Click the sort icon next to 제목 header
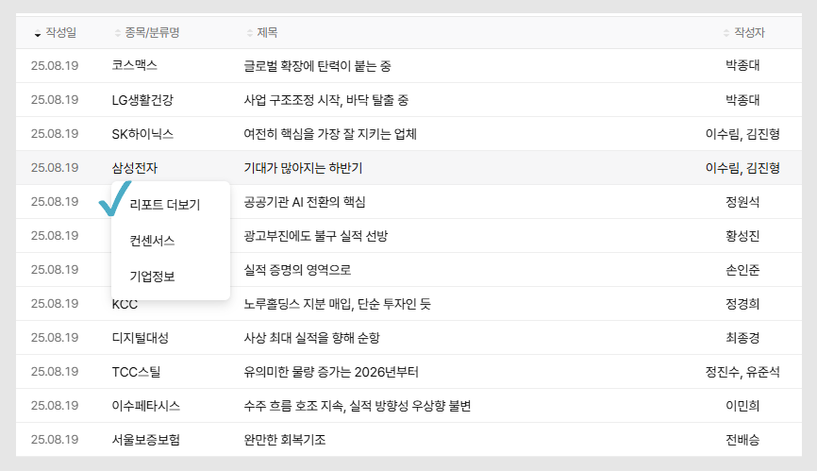The height and width of the screenshot is (471, 817). click(249, 34)
